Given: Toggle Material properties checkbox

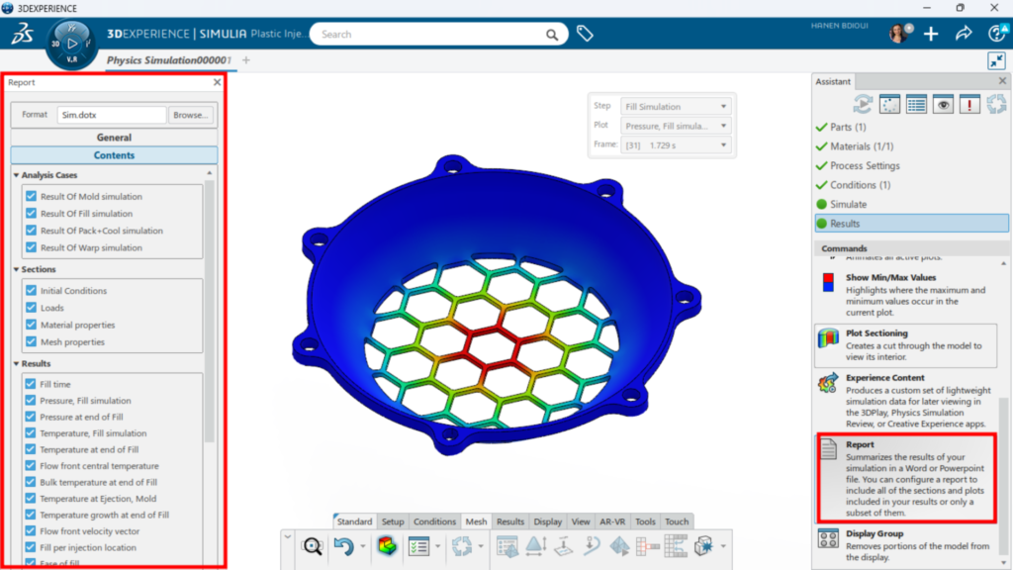Looking at the screenshot, I should [x=31, y=325].
